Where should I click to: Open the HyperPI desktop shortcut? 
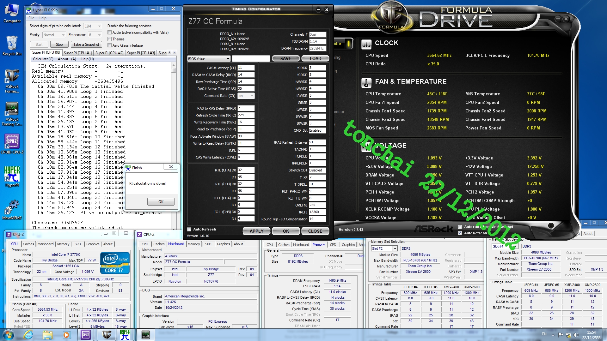12,175
